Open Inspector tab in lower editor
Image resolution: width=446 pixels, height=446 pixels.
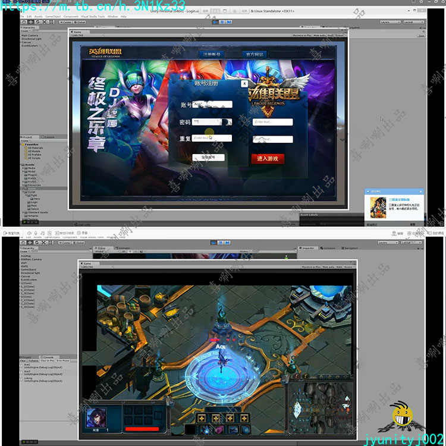(x=308, y=248)
